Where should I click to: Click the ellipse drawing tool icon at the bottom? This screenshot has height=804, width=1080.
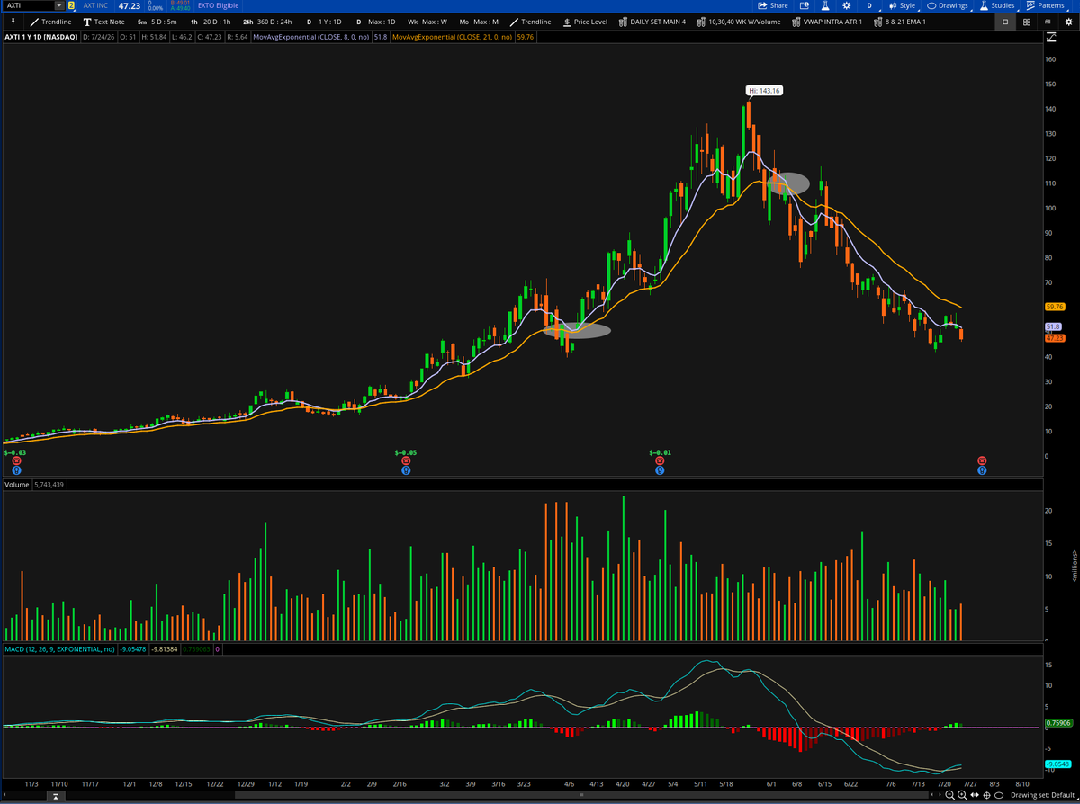(1000, 795)
